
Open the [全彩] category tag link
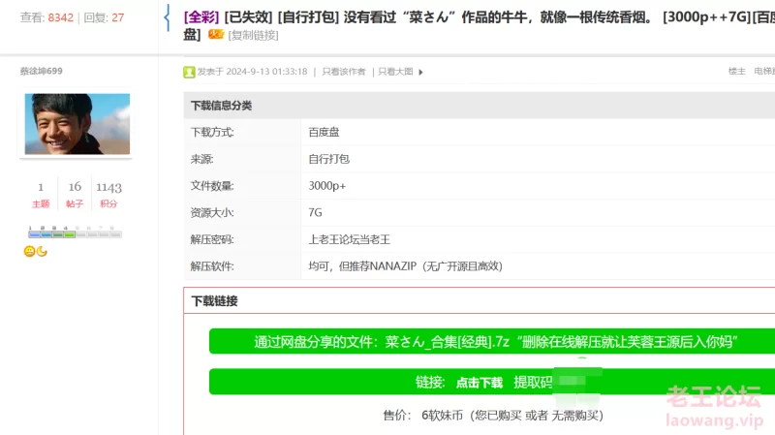pyautogui.click(x=201, y=17)
